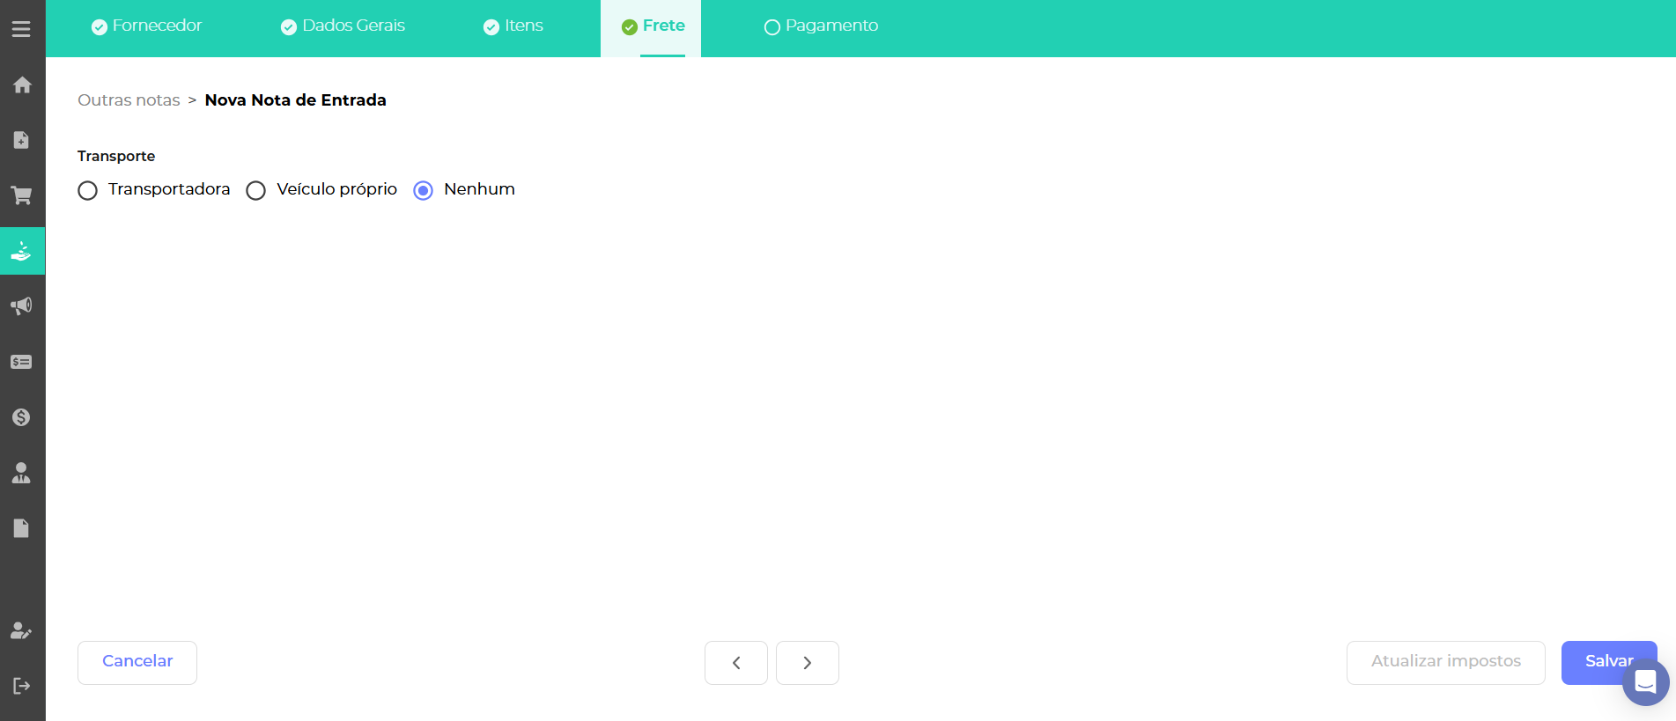
Task: Click the logout icon at sidebar bottom
Action: 22,686
